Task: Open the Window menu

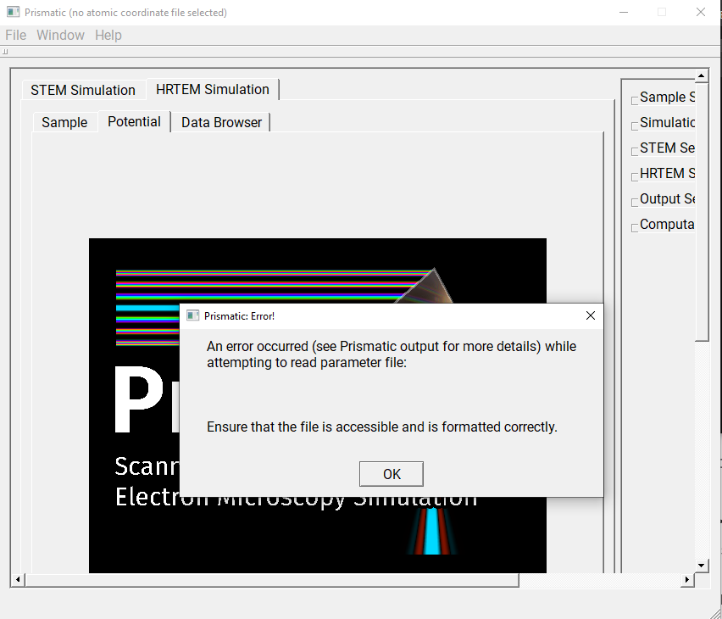Action: (x=60, y=35)
